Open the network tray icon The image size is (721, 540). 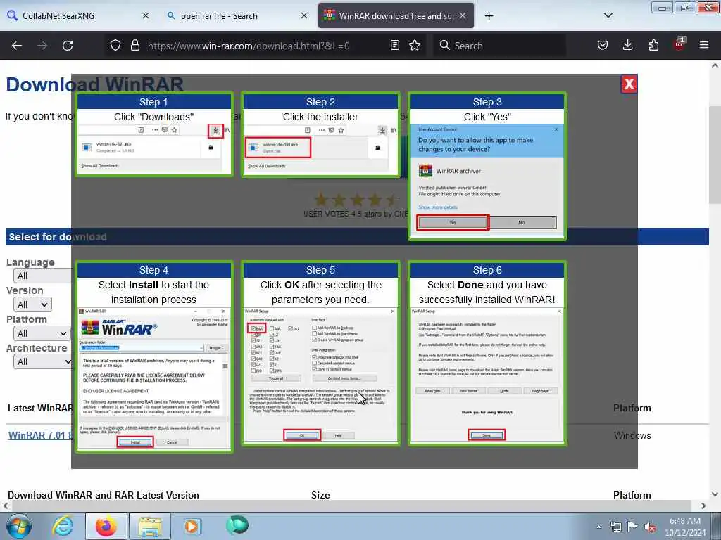[x=615, y=527]
